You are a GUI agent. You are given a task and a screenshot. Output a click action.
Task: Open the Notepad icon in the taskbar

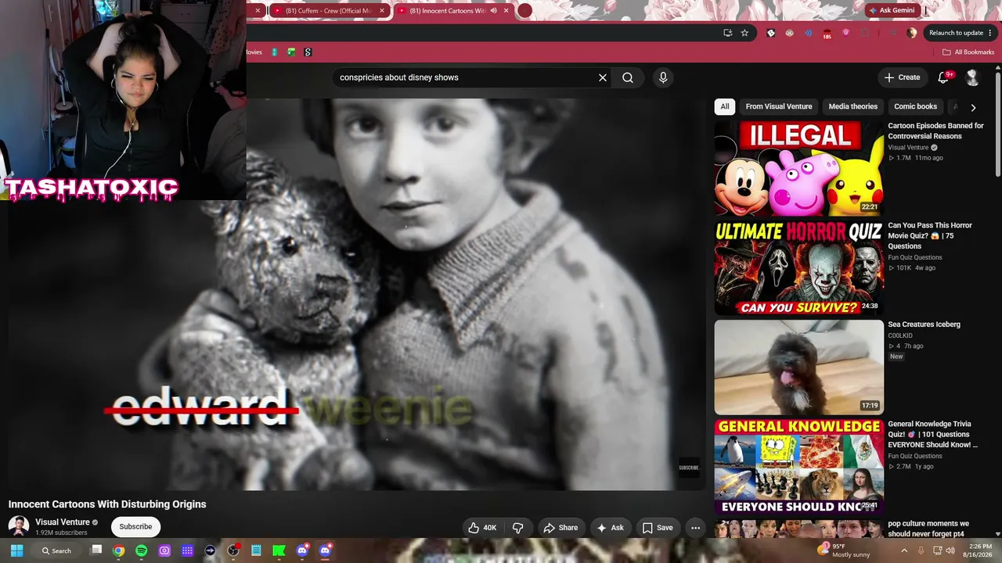[x=256, y=550]
